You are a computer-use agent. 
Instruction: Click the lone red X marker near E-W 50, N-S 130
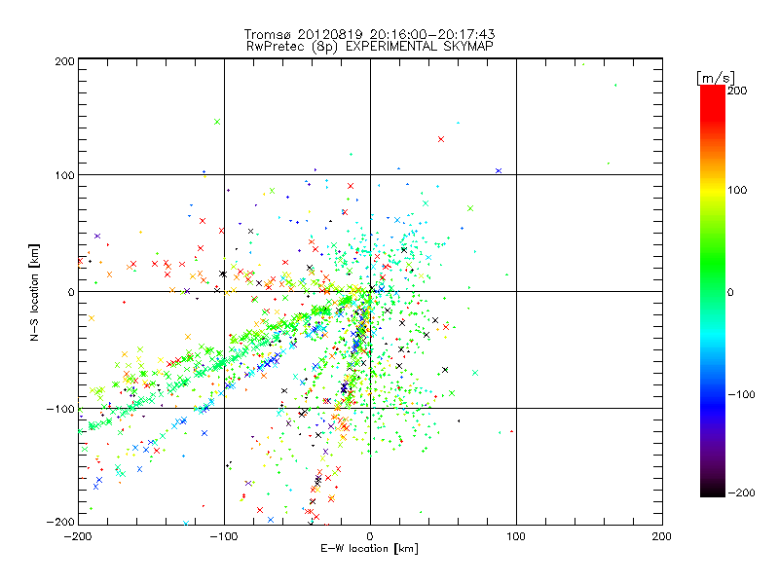coord(441,139)
